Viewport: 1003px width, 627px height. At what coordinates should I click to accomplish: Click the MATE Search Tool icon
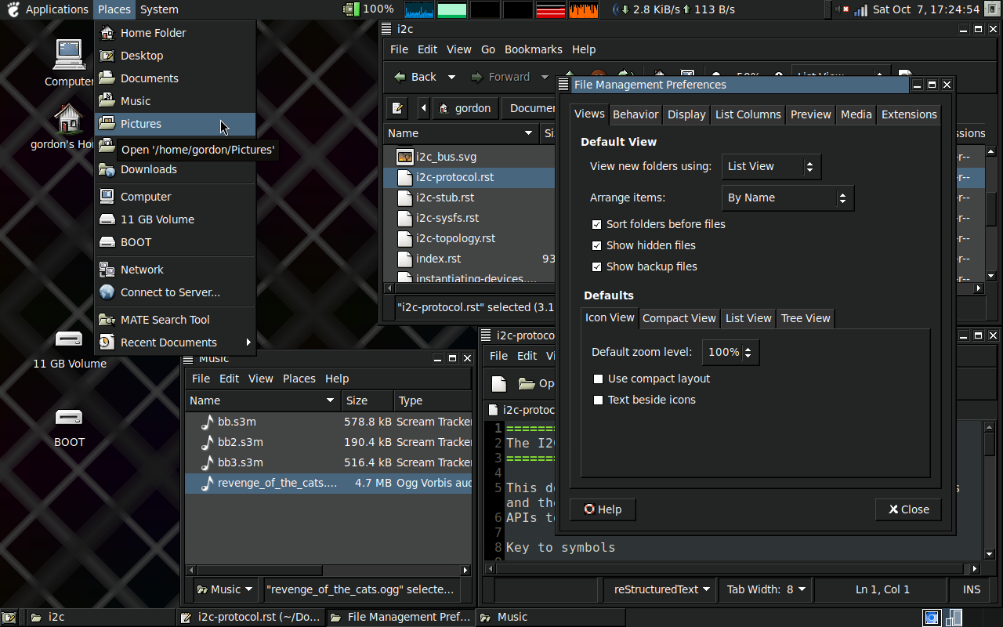pyautogui.click(x=107, y=320)
